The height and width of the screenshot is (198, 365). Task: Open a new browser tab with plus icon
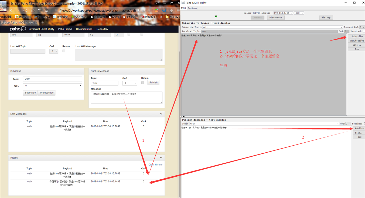tap(43, 22)
